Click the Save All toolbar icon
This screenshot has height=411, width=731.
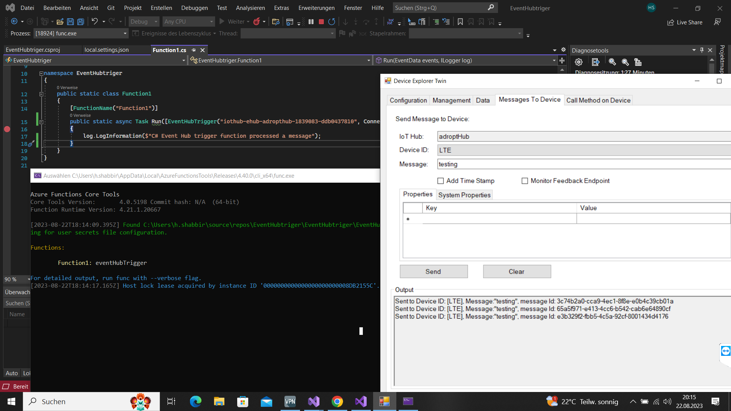click(x=81, y=22)
